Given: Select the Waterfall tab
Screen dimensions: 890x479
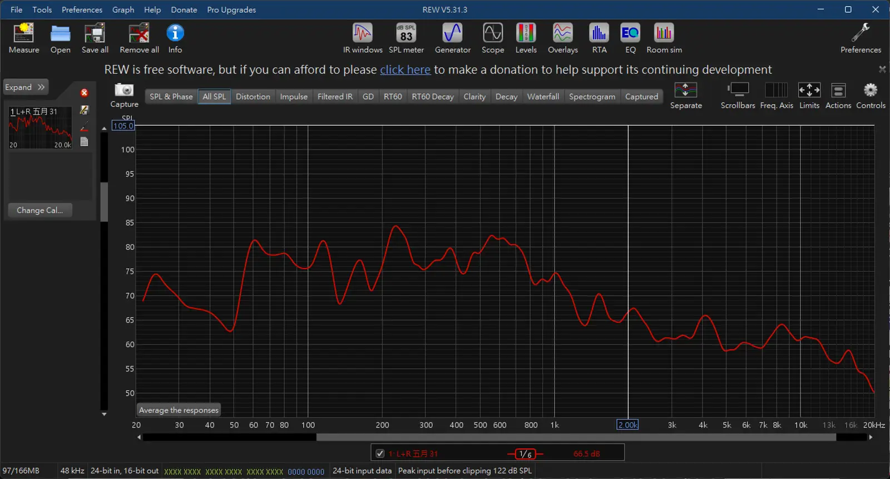Looking at the screenshot, I should pyautogui.click(x=543, y=96).
